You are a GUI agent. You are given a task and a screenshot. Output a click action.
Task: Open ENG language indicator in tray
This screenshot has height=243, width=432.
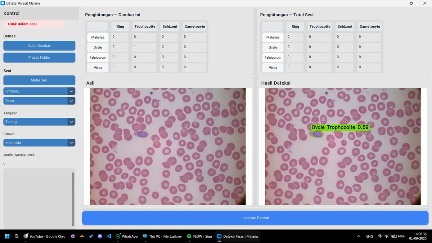tap(370, 237)
